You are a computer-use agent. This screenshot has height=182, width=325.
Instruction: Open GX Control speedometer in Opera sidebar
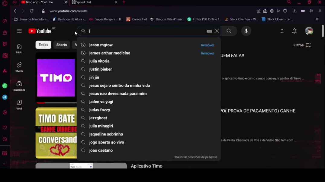pyautogui.click(x=5, y=21)
